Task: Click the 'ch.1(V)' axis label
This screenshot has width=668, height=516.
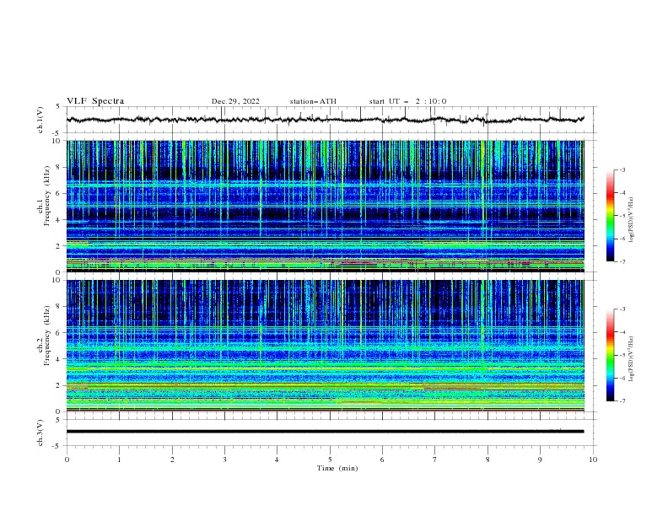Action: click(x=40, y=120)
